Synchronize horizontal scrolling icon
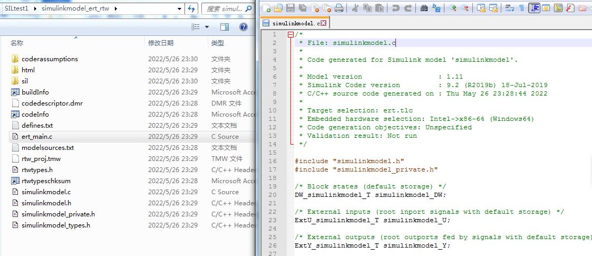This screenshot has height=256, width=592. coord(493,7)
